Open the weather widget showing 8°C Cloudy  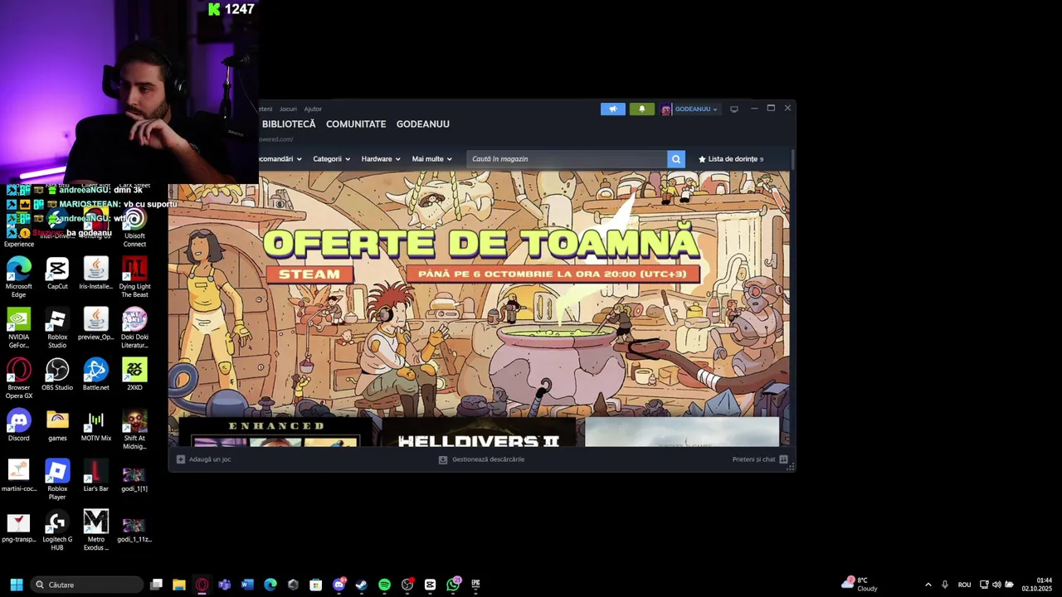point(860,585)
